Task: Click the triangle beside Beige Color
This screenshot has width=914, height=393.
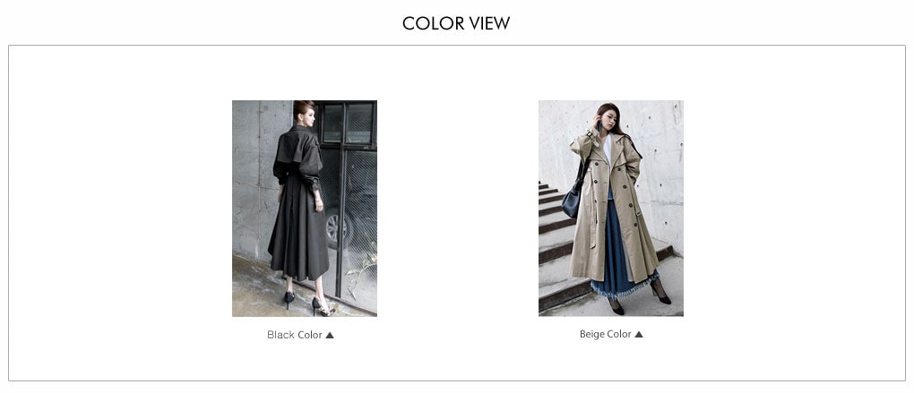Action: [638, 334]
